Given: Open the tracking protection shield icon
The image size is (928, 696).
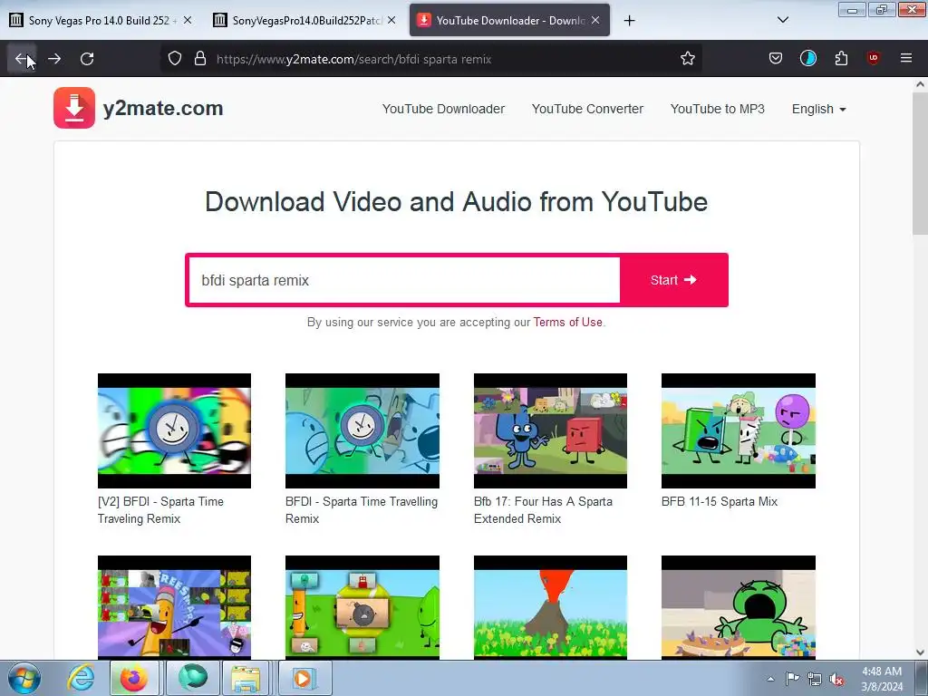Looking at the screenshot, I should (x=175, y=59).
